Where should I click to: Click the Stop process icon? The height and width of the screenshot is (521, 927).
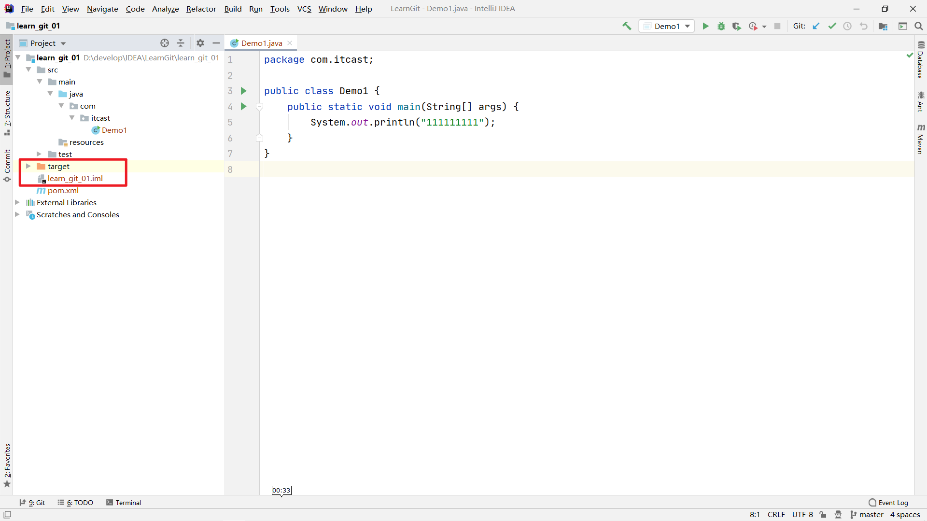tap(777, 26)
